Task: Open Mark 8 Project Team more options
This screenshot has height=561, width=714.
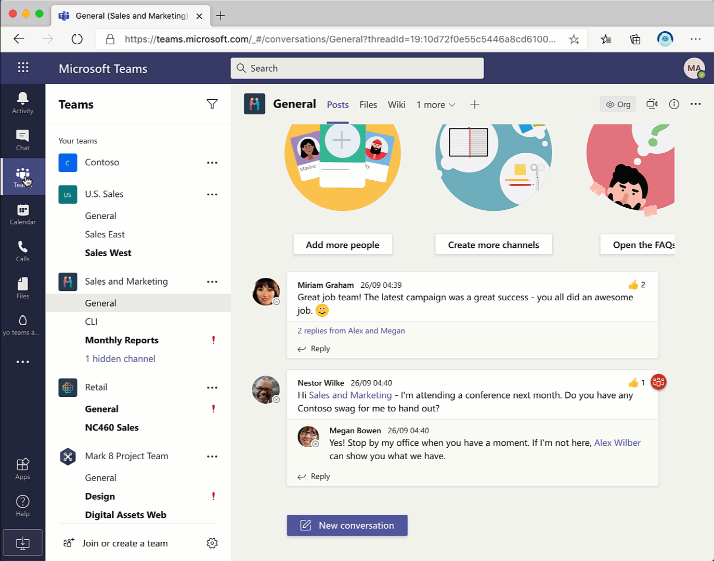Action: [212, 456]
